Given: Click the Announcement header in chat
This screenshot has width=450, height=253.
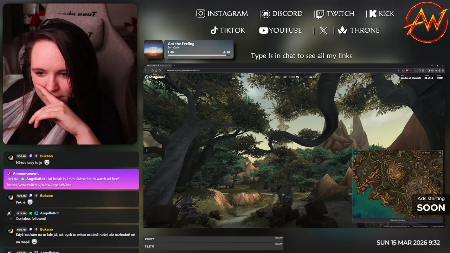Looking at the screenshot, I should click(x=26, y=174).
